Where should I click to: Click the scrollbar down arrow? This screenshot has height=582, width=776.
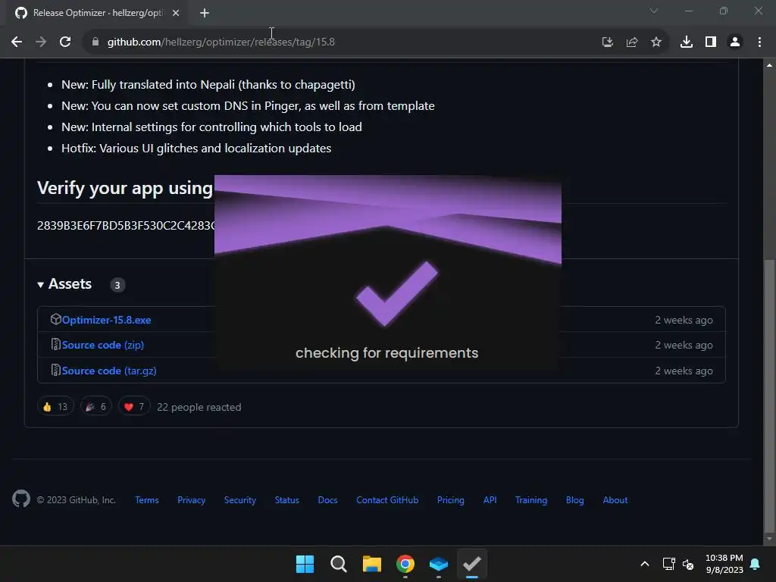pyautogui.click(x=769, y=539)
